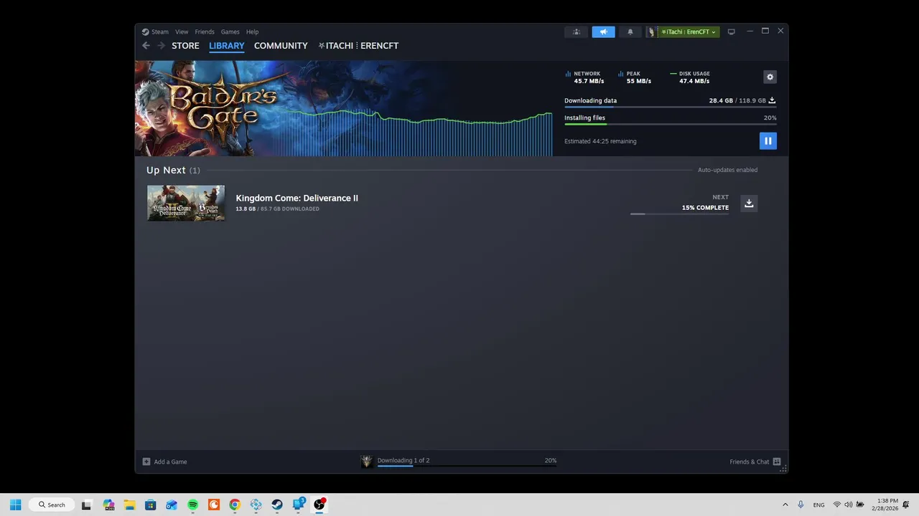Click the Up Next heading
This screenshot has height=516, width=919.
[166, 170]
